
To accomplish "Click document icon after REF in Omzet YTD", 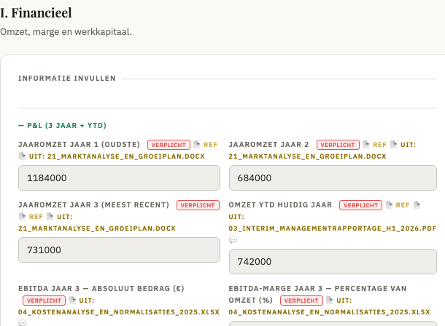I will pyautogui.click(x=417, y=205).
